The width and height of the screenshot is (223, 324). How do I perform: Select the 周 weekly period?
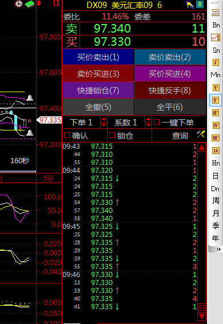point(216,200)
